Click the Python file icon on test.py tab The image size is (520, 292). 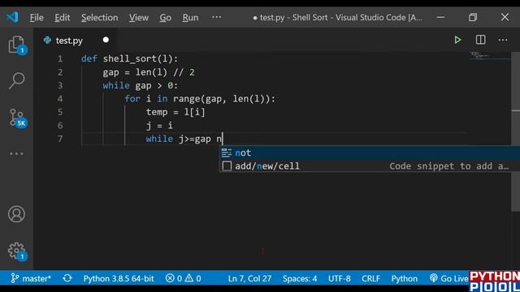(47, 41)
